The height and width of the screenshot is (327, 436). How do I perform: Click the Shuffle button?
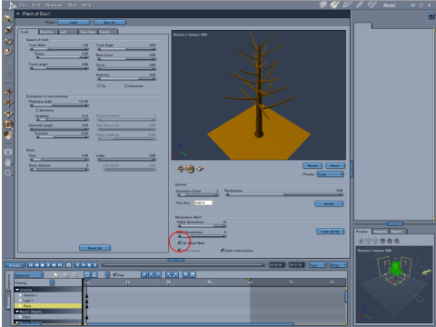click(x=329, y=203)
